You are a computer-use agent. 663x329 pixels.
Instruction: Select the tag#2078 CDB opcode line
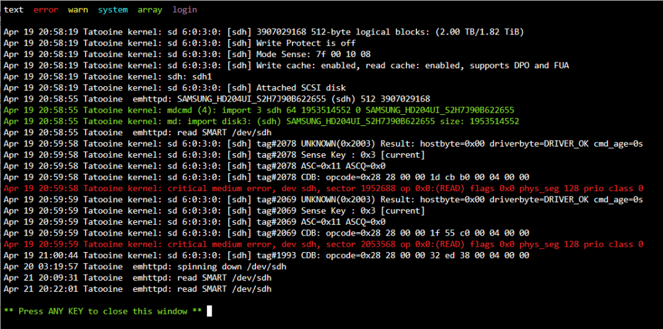267,177
